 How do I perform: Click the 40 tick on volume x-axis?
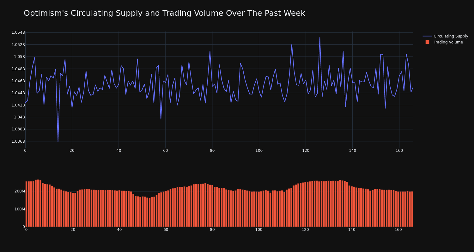click(119, 230)
